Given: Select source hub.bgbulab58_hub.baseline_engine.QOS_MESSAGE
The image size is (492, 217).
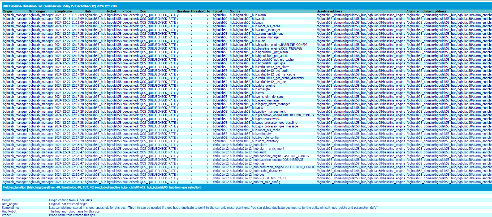Looking at the screenshot, I should click(x=266, y=48).
